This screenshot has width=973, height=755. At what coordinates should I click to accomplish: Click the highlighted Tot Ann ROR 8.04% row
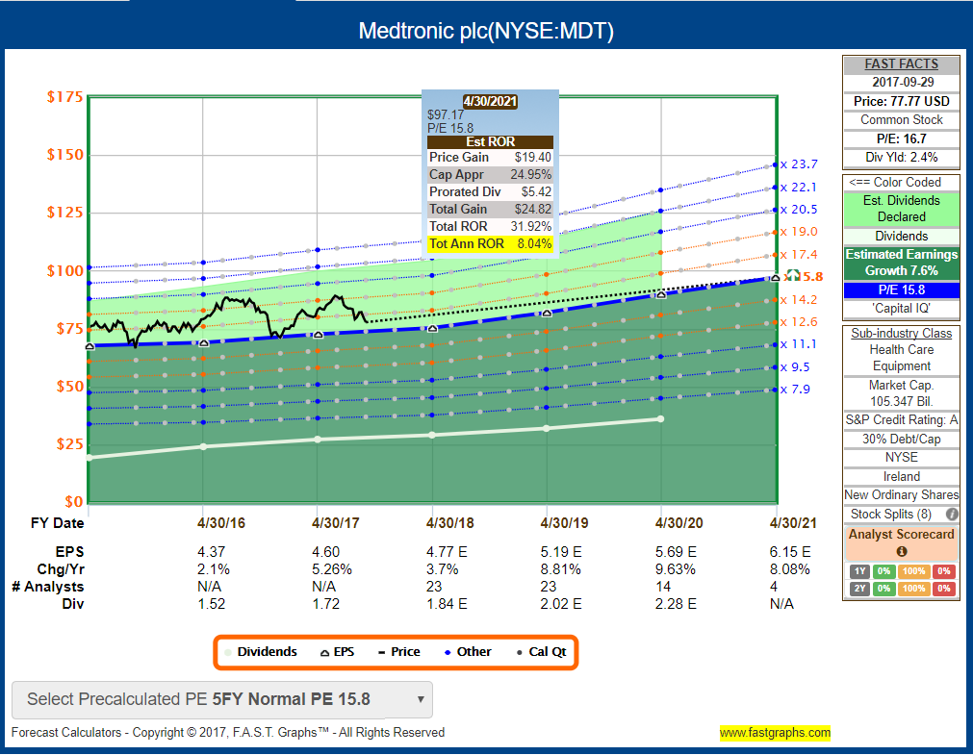pos(490,243)
